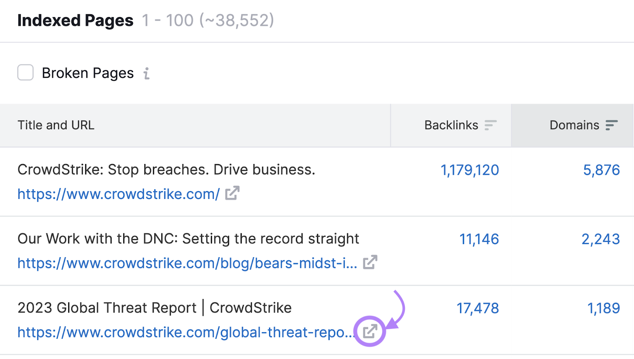Open the external link icon for the DNC blog URL
This screenshot has width=634, height=359.
[x=370, y=262]
